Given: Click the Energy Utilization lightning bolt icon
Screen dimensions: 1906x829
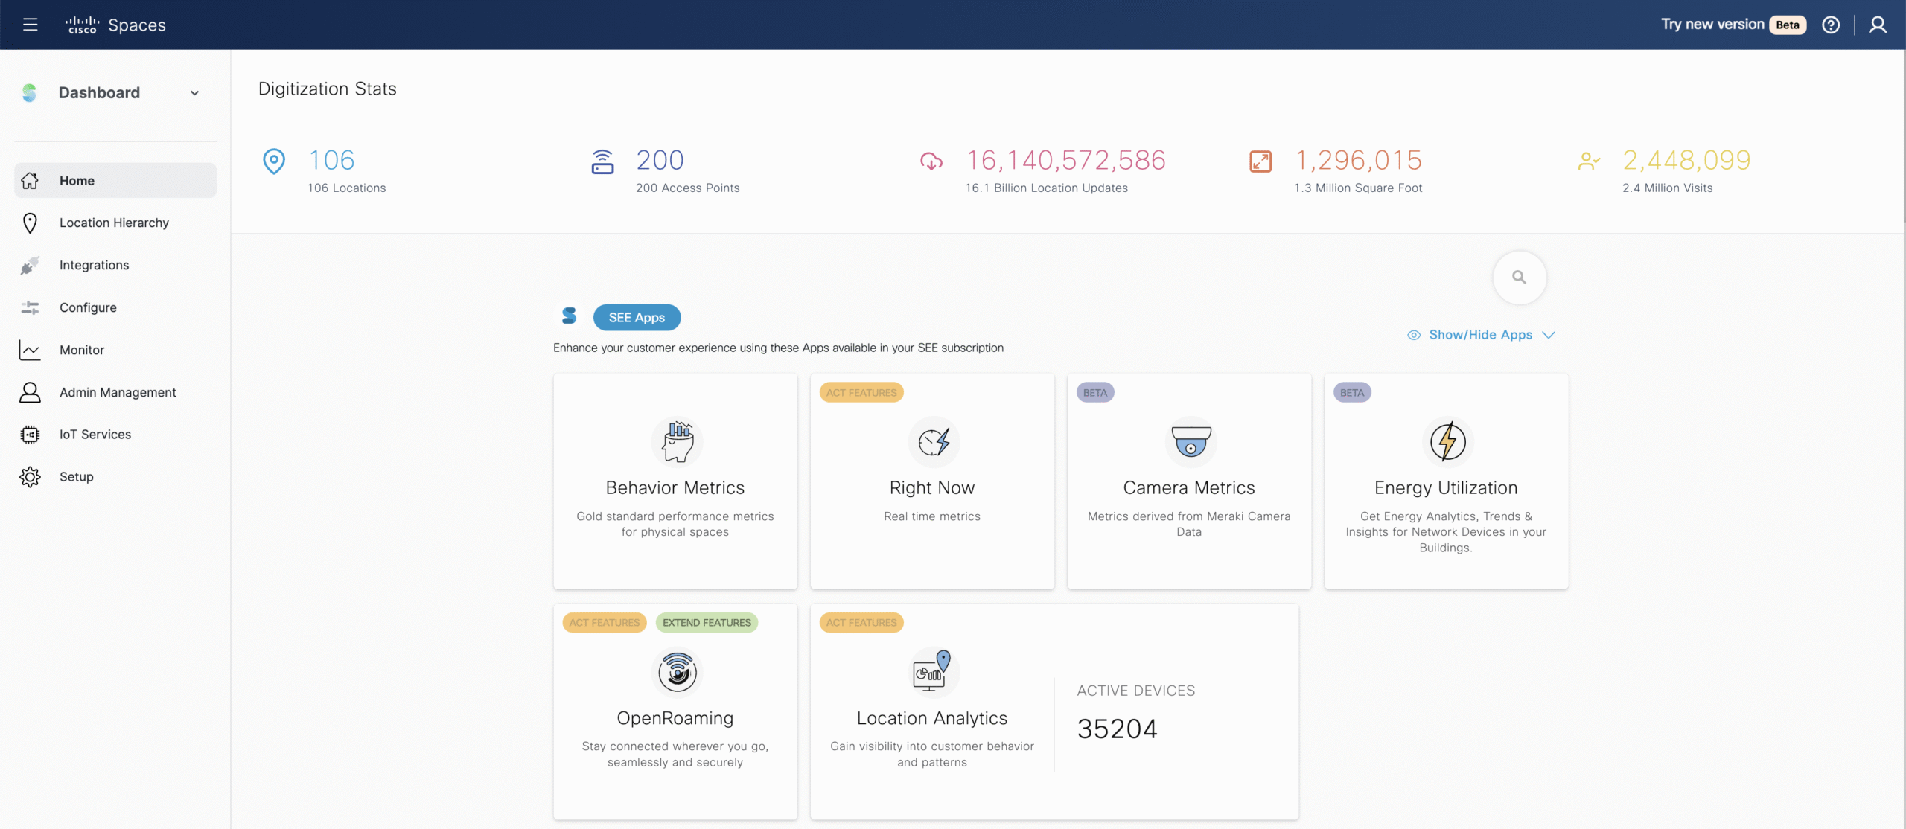Looking at the screenshot, I should pyautogui.click(x=1447, y=442).
